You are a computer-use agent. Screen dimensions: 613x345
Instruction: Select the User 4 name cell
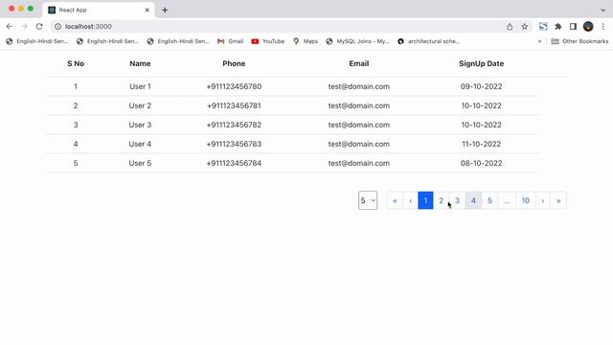coord(140,144)
